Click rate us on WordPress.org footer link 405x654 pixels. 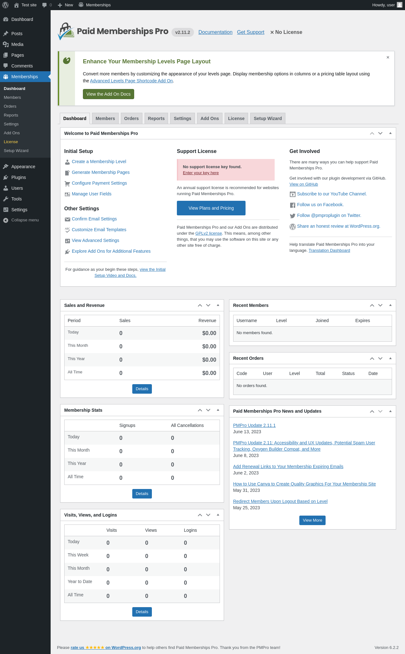tap(106, 648)
